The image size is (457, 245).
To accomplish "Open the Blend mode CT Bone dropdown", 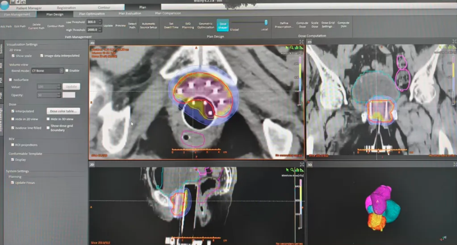I will pos(47,70).
